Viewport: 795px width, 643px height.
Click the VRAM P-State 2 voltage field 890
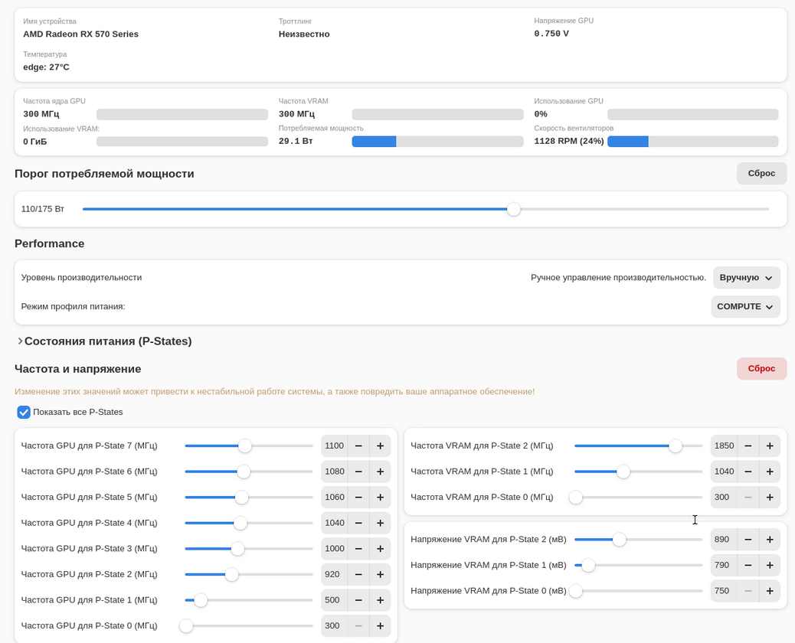(724, 540)
